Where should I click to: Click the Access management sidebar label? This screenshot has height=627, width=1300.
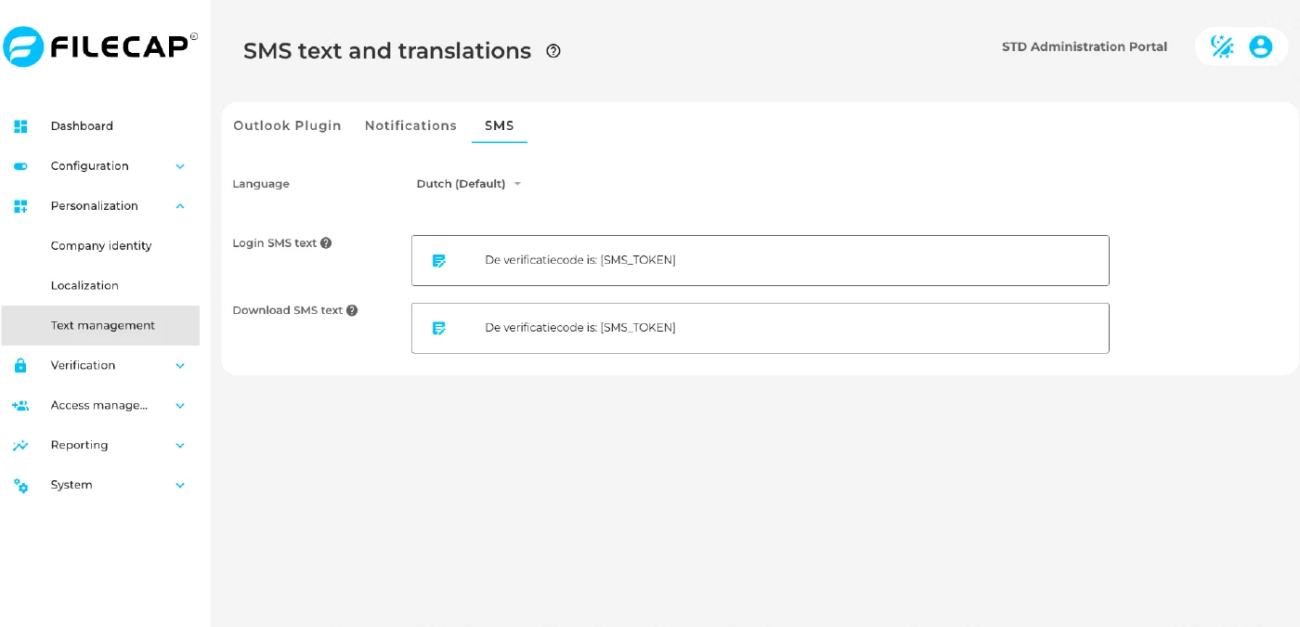click(x=99, y=406)
